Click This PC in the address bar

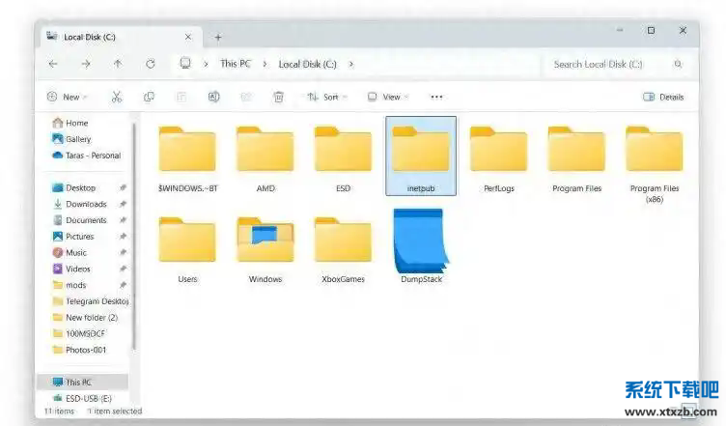pyautogui.click(x=235, y=64)
